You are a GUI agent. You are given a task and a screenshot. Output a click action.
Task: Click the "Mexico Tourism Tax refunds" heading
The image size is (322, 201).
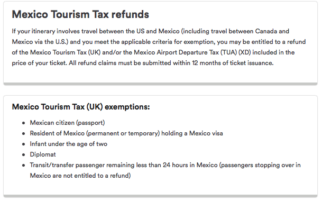(80, 15)
